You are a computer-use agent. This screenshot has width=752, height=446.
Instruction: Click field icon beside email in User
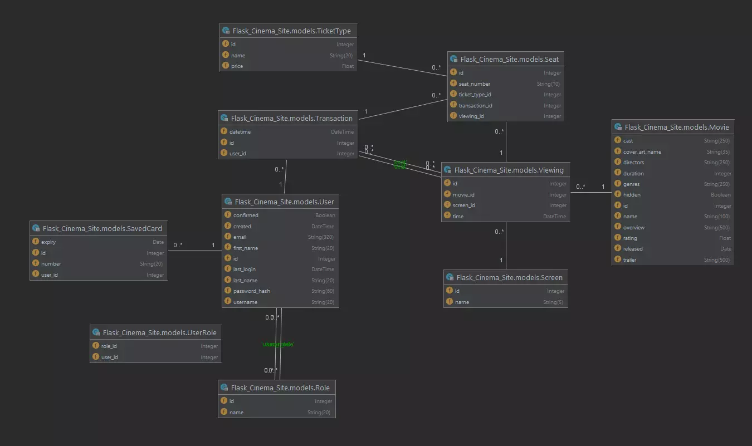coord(228,237)
